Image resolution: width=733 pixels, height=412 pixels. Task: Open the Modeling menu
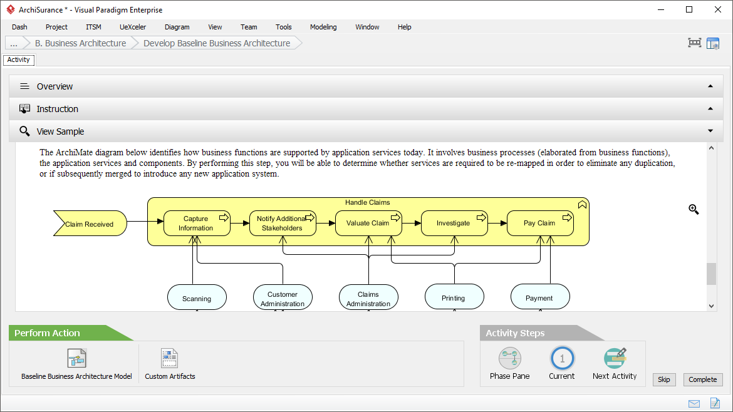pos(323,27)
